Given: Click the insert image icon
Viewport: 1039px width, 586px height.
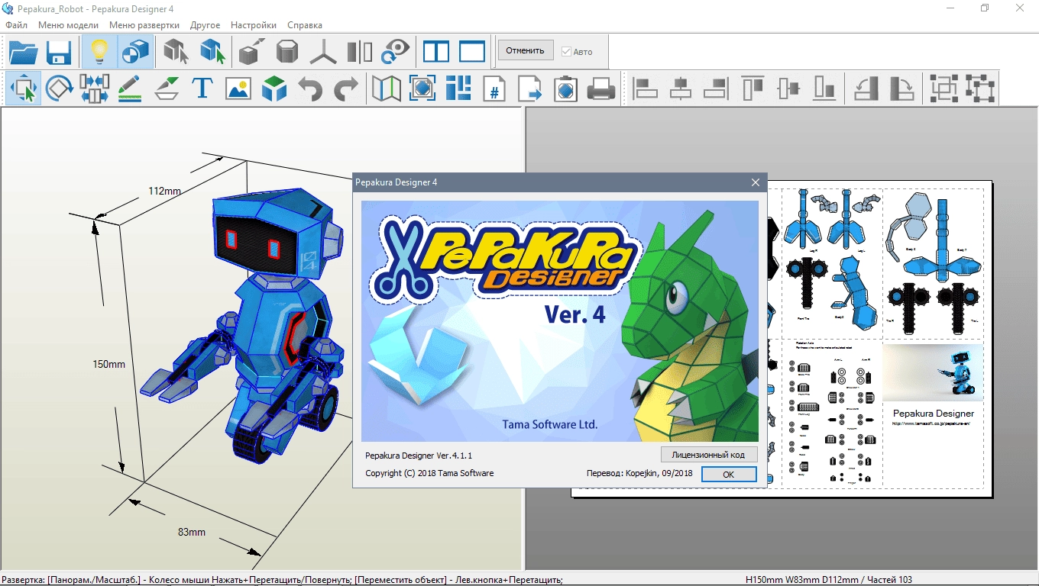Looking at the screenshot, I should [238, 89].
